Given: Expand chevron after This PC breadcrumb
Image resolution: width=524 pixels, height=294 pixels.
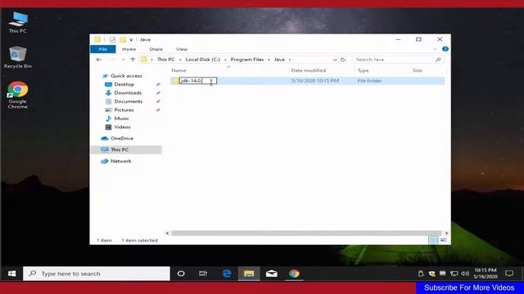Looking at the screenshot, I should [180, 60].
